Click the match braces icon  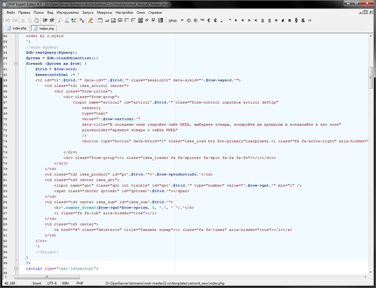click(x=82, y=20)
